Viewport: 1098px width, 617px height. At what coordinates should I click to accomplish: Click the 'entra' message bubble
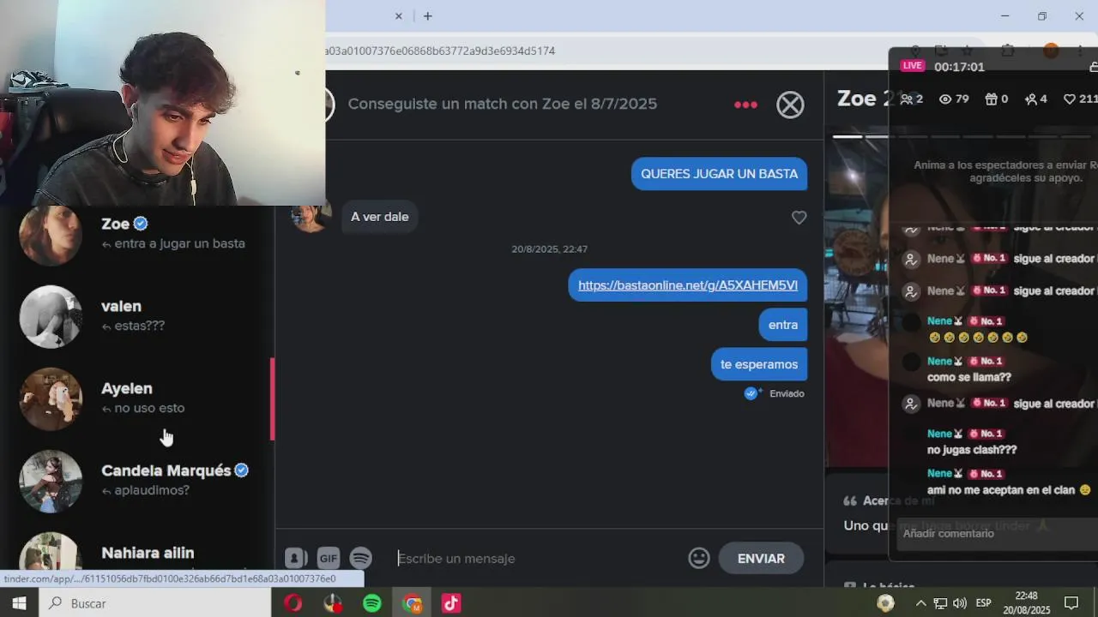coord(783,325)
